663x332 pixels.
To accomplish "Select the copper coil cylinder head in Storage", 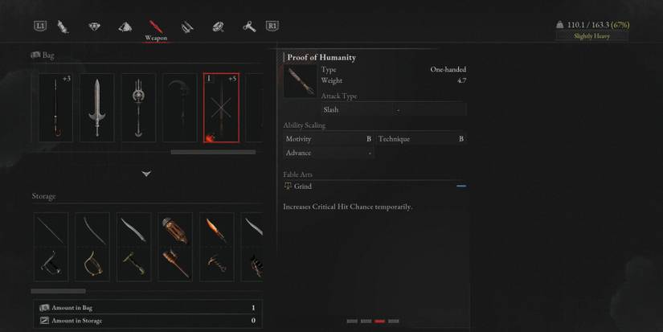I will [175, 230].
